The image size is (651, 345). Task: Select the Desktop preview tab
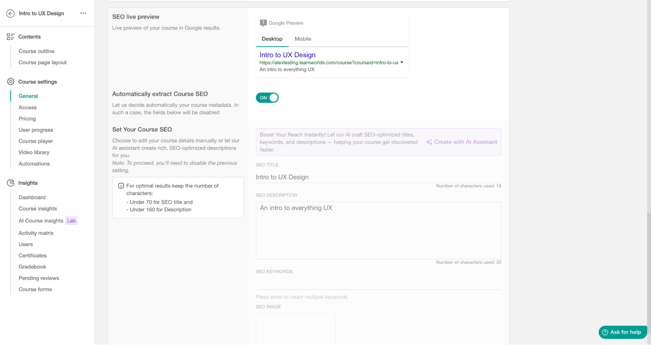(x=272, y=39)
